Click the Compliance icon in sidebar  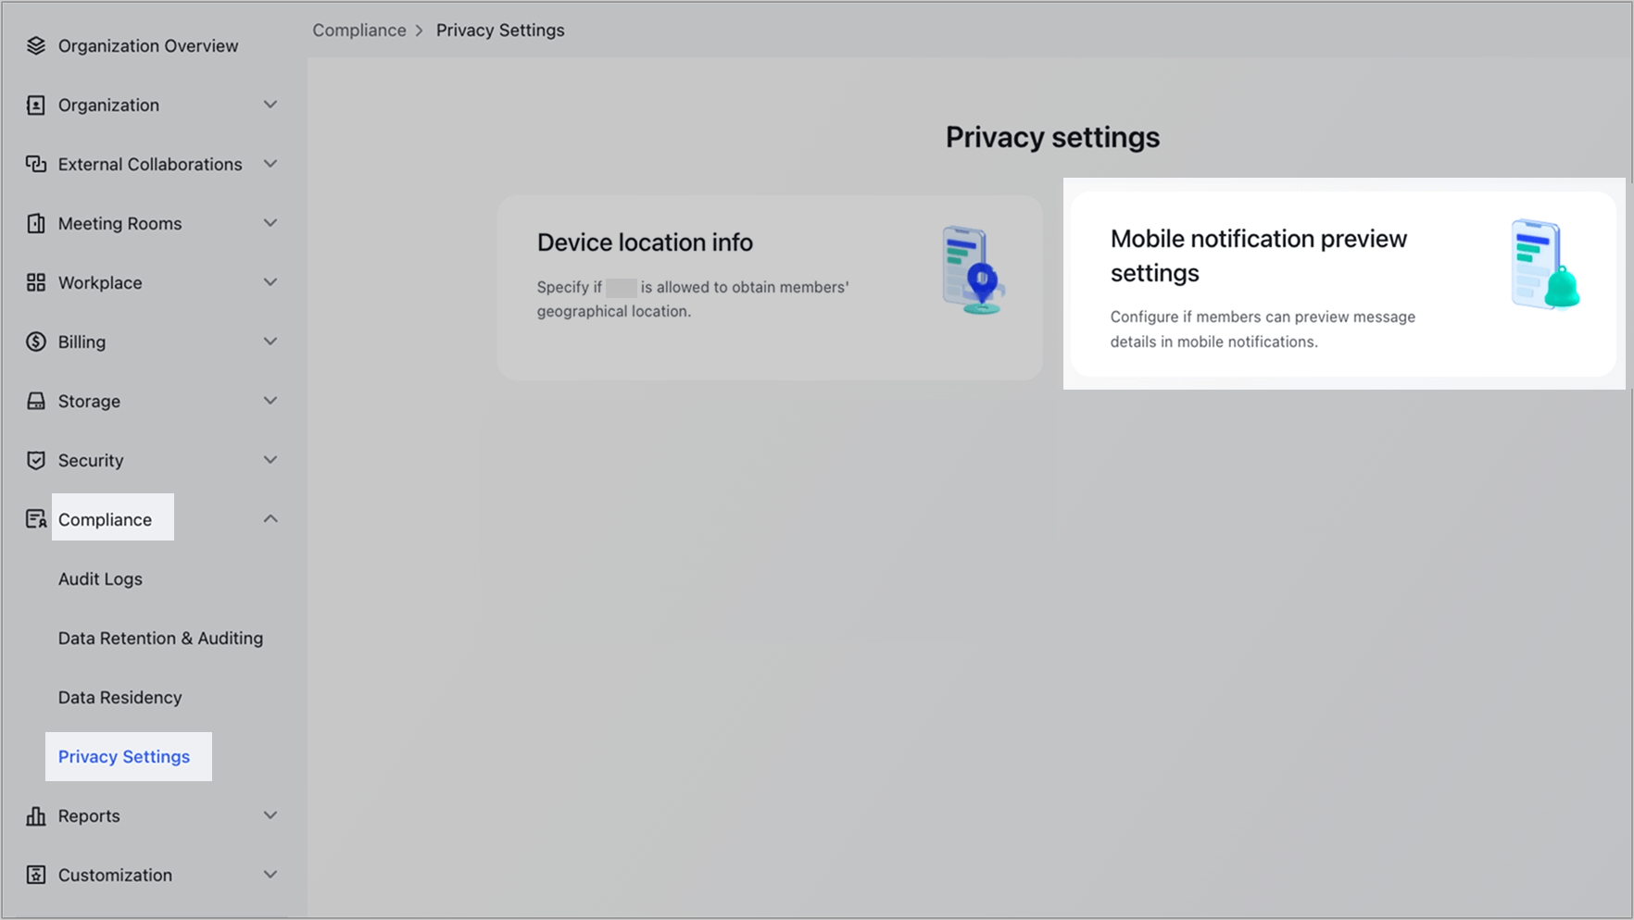pyautogui.click(x=36, y=519)
